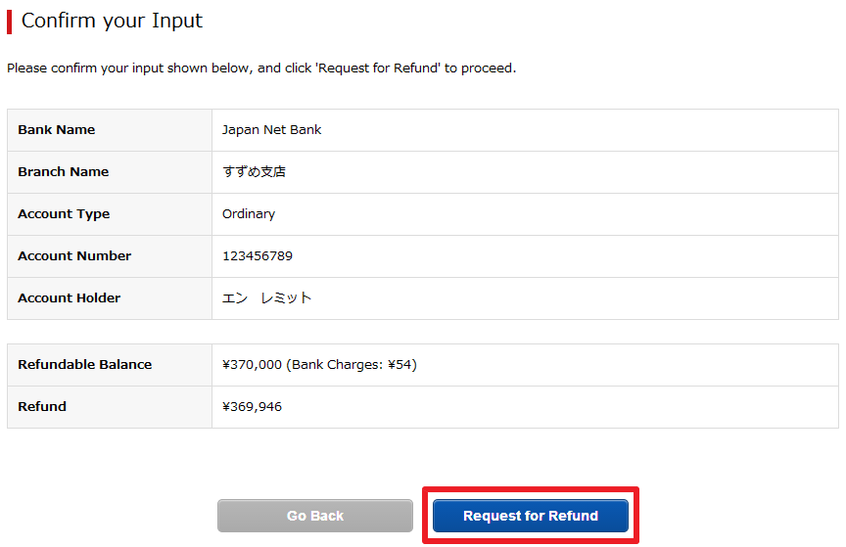Screen dimensions: 846x547
Task: Click the Bank Charges ¥54 text
Action: (x=352, y=365)
